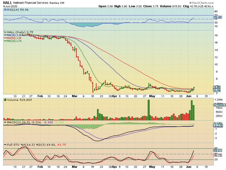Click the up-triangle icon after the Chg value
Screen dimensions: 226x170
(213, 7)
